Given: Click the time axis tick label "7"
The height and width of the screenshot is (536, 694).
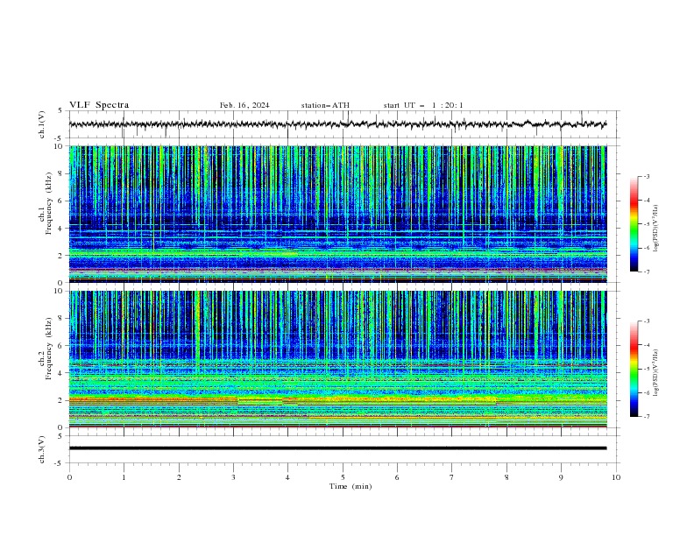Looking at the screenshot, I should click(x=452, y=477).
